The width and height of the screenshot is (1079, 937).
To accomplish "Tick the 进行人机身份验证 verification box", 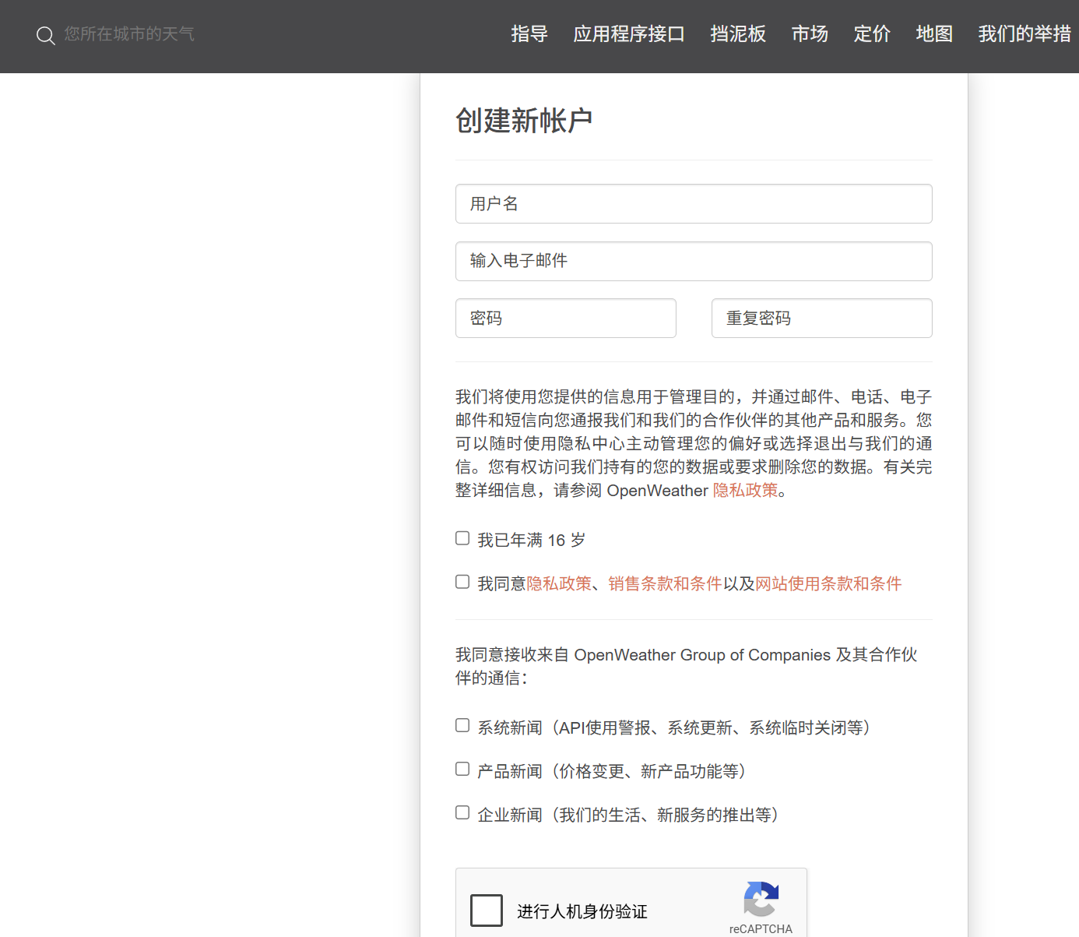I will pos(487,910).
